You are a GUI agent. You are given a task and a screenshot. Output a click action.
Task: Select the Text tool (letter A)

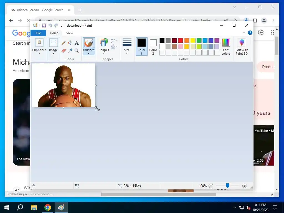tap(77, 43)
